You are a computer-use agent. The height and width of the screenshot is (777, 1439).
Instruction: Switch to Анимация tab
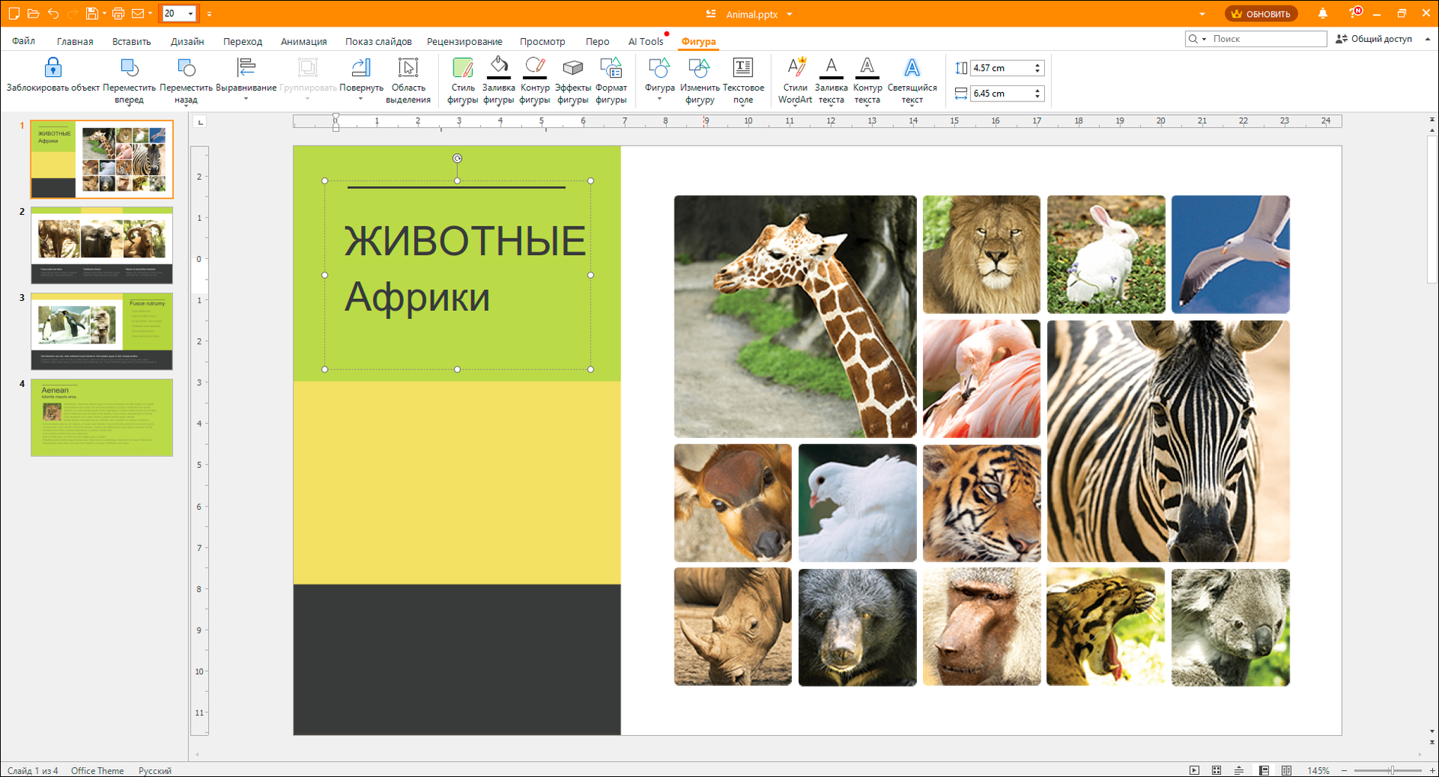click(303, 41)
